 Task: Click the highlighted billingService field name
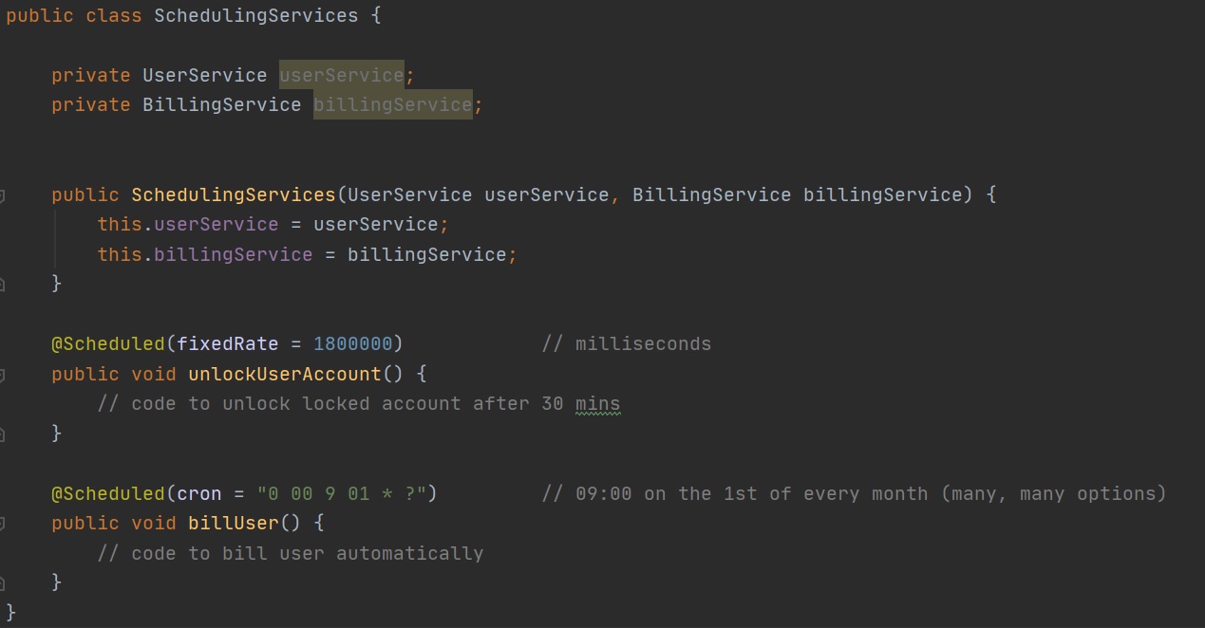point(392,104)
